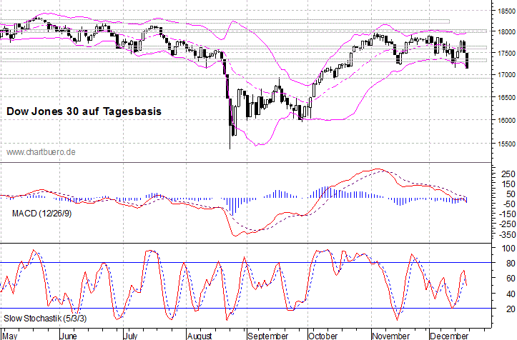Click the September month label
The height and width of the screenshot is (340, 517).
click(267, 336)
